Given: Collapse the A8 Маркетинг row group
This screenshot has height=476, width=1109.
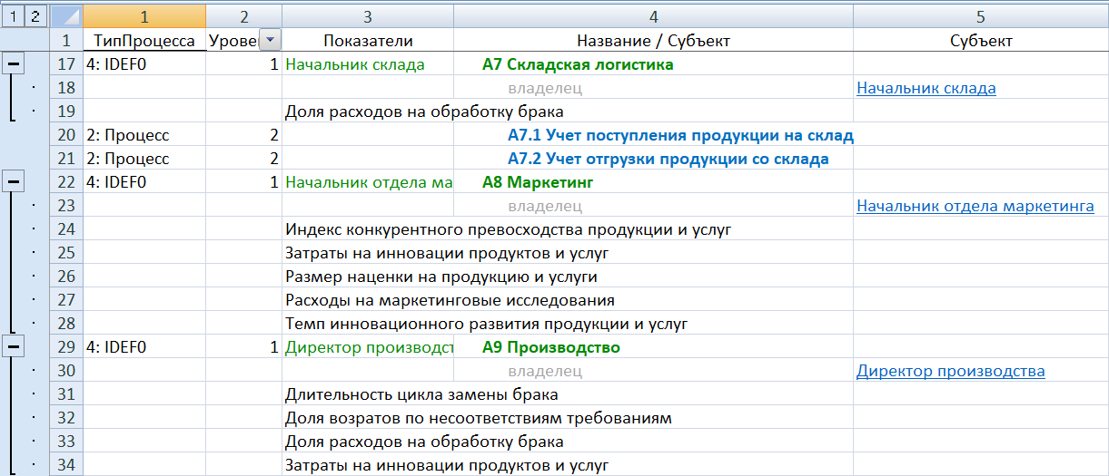Looking at the screenshot, I should click(13, 182).
